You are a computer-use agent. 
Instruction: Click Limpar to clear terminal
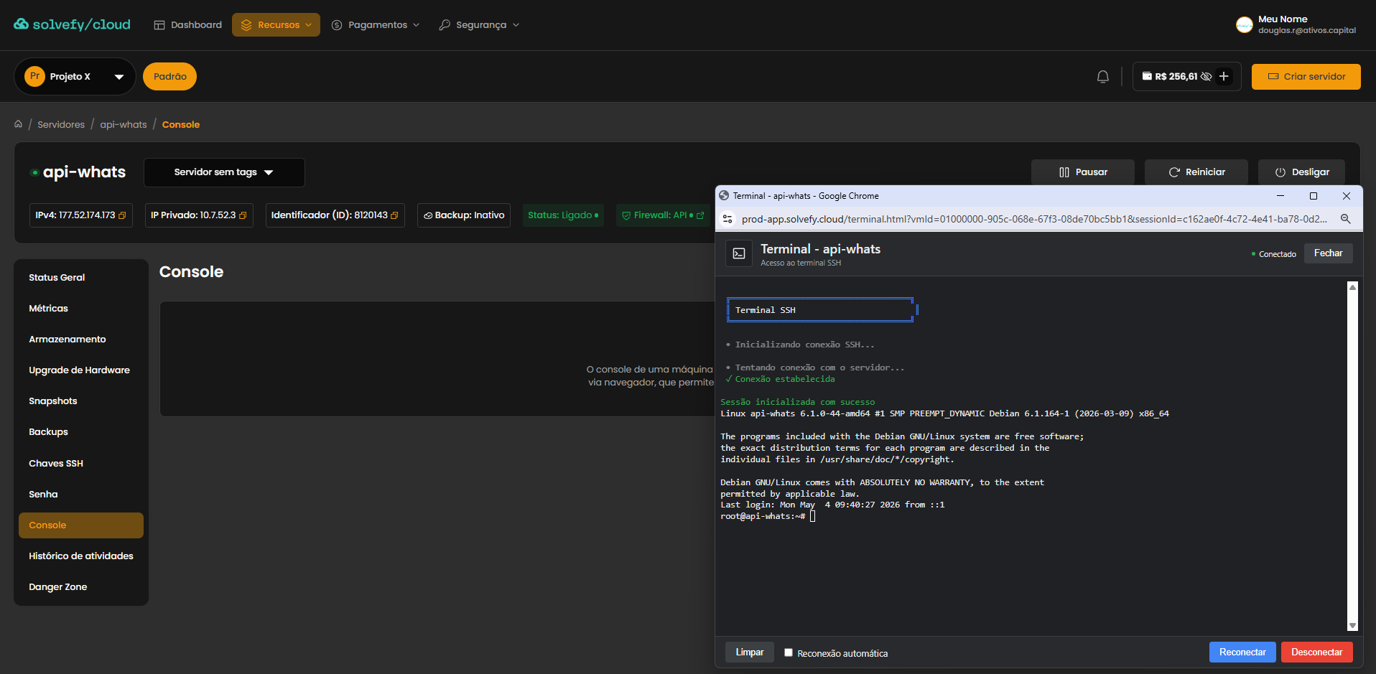[x=749, y=652]
